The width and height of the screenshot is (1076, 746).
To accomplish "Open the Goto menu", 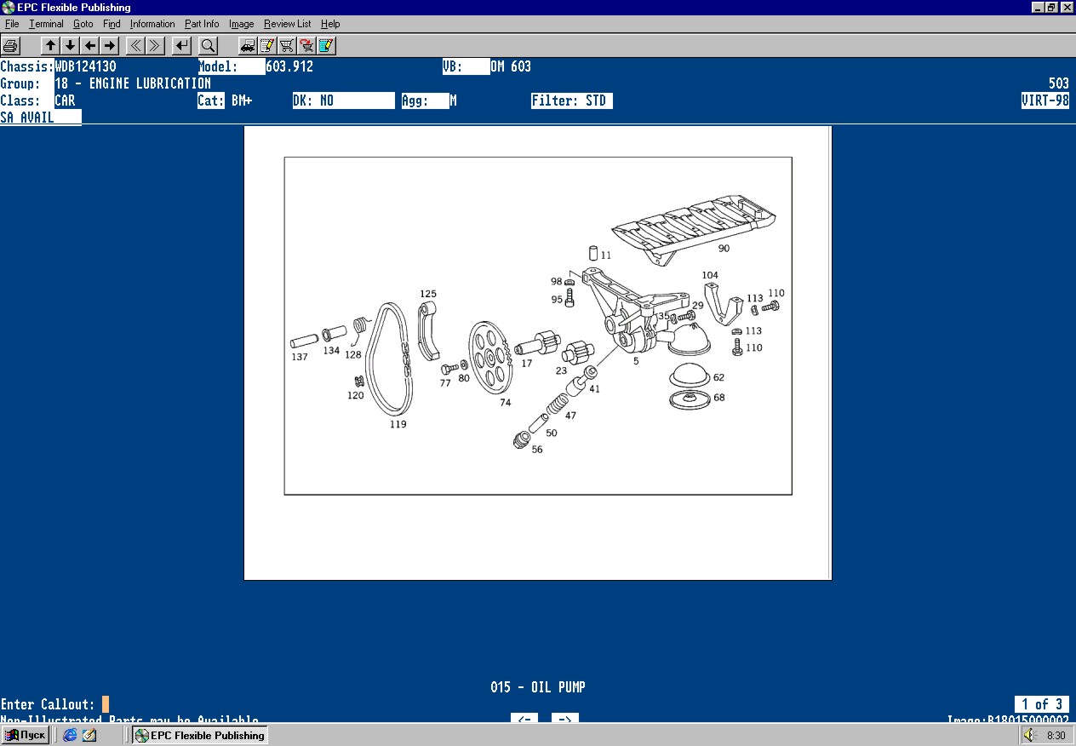I will tap(83, 24).
